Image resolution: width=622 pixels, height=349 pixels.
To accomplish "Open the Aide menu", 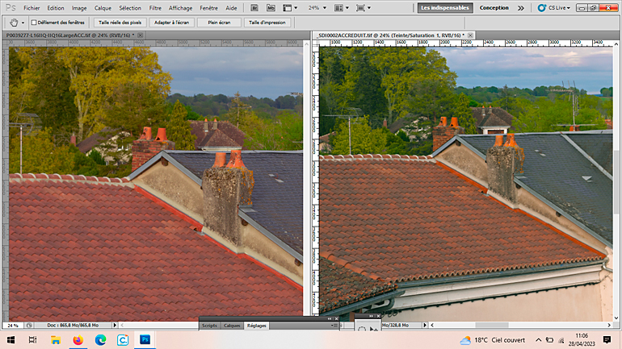I will coord(231,8).
